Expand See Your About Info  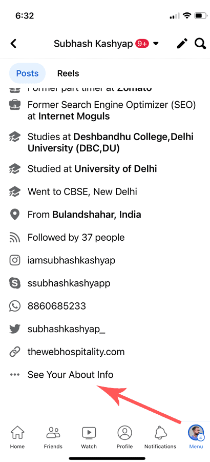click(71, 375)
